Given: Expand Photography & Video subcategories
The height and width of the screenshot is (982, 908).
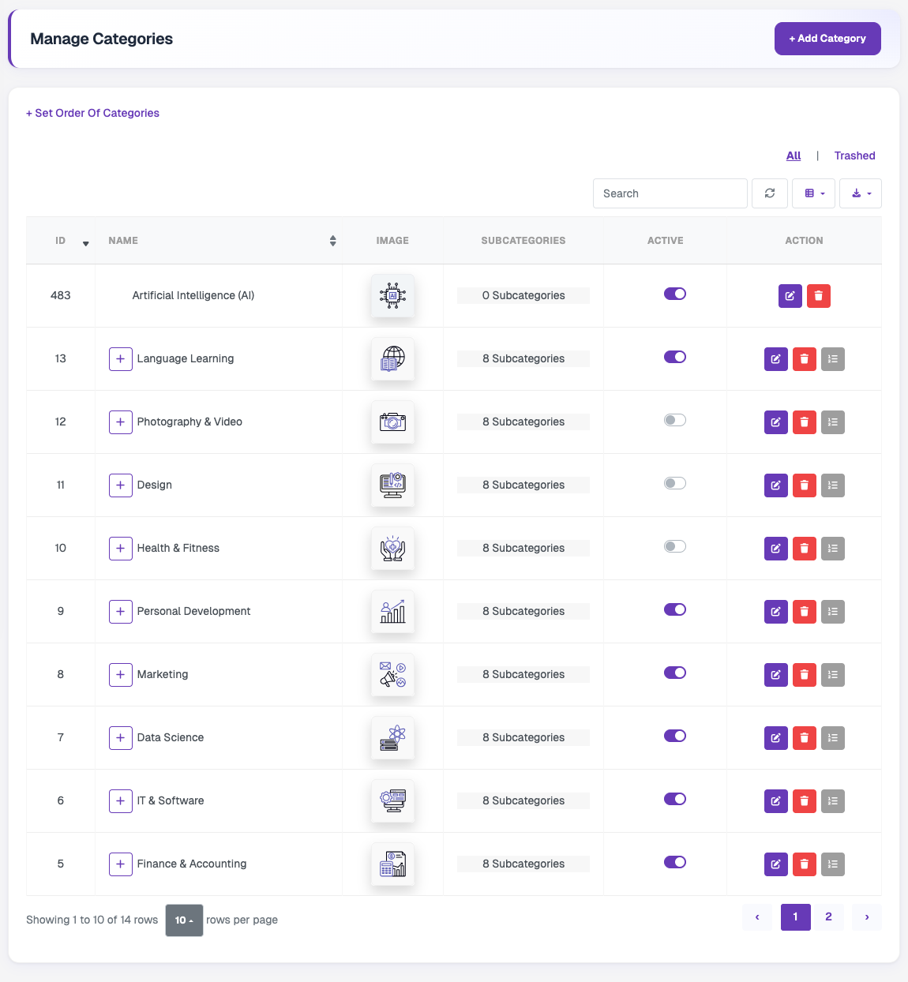Looking at the screenshot, I should (120, 422).
